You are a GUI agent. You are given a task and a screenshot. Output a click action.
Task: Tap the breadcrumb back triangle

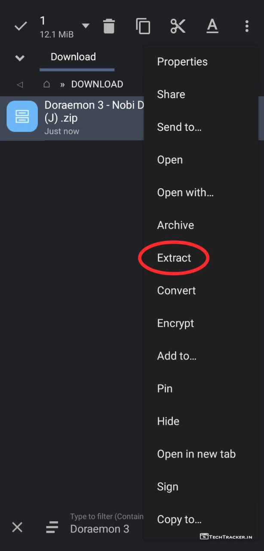(19, 84)
